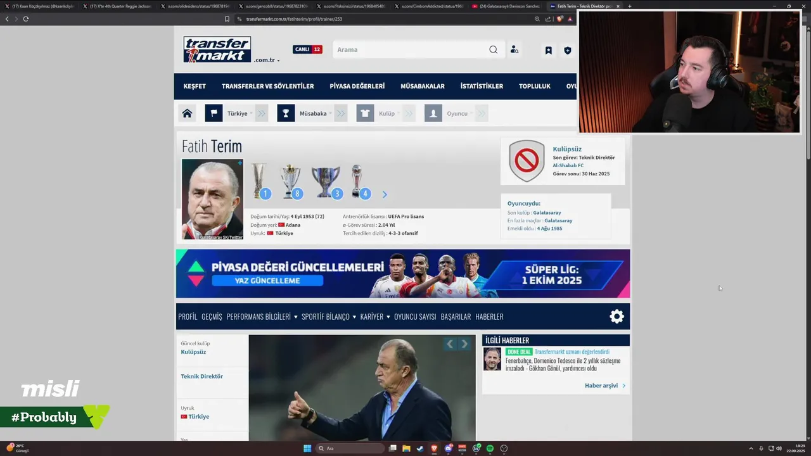Image resolution: width=811 pixels, height=456 pixels.
Task: Click Adana birthplace link
Action: tap(293, 225)
